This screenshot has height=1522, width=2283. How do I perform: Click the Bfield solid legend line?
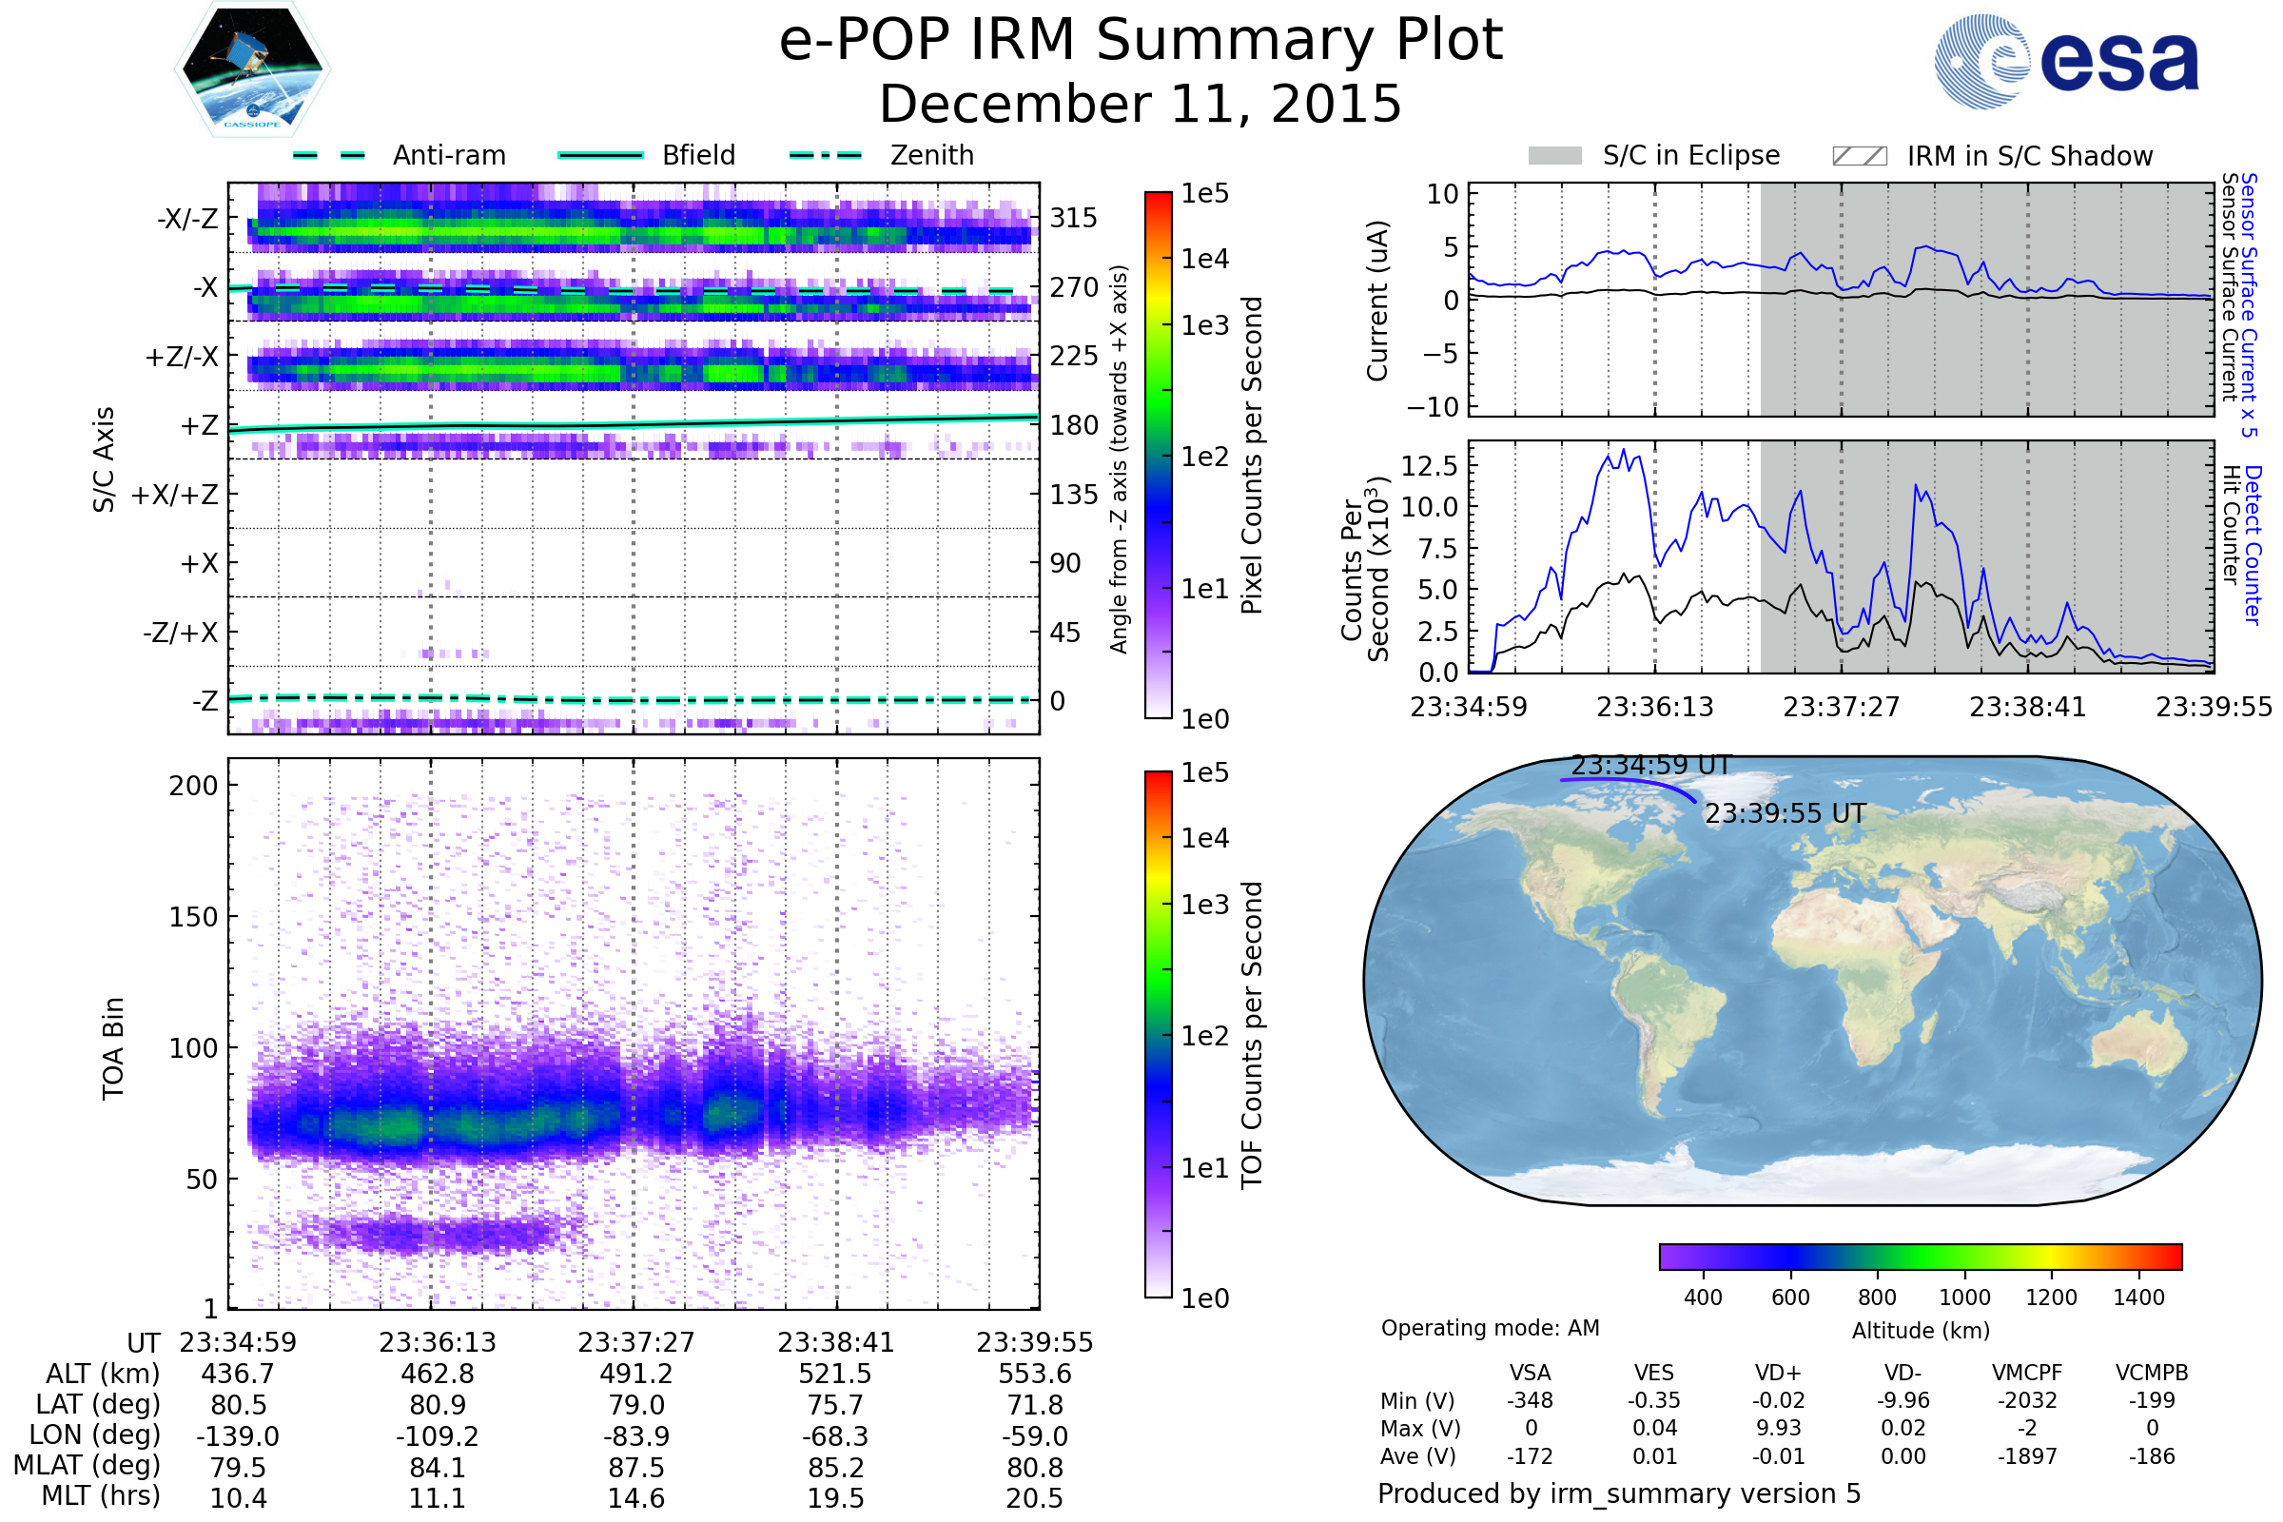click(600, 155)
